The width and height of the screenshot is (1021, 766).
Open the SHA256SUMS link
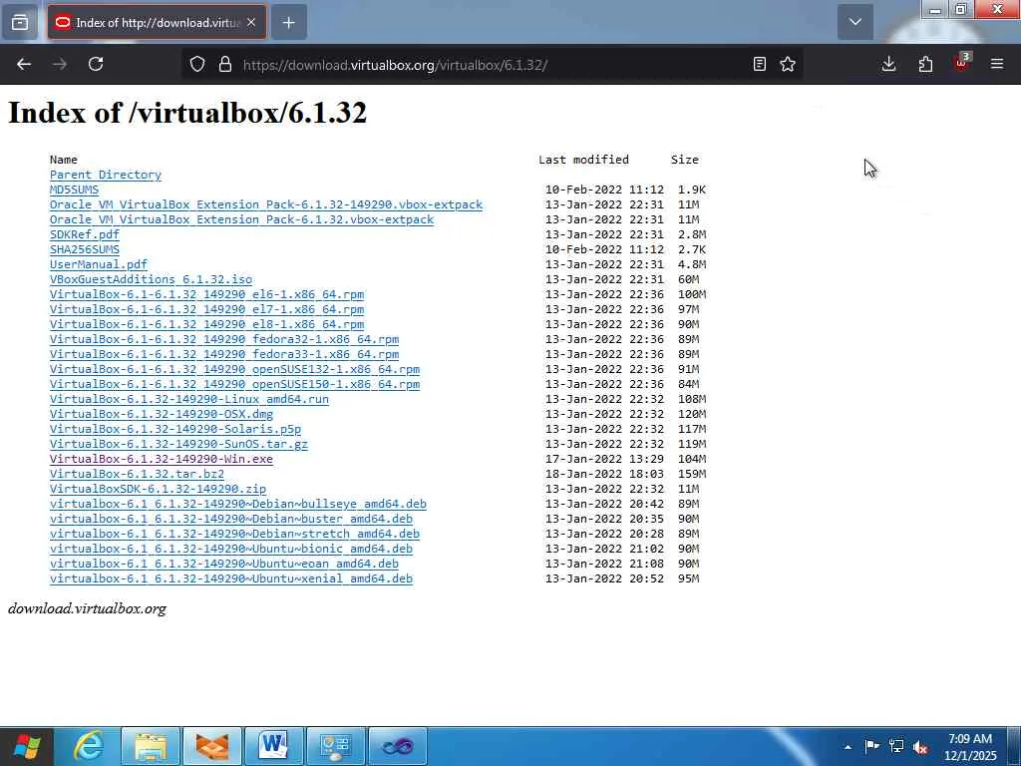[85, 249]
